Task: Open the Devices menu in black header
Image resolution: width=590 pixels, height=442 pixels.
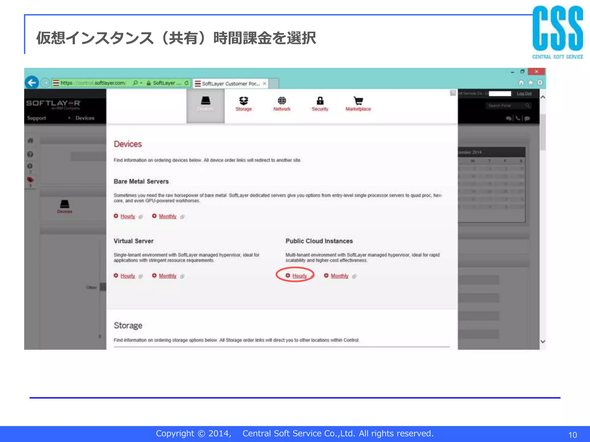Action: 85,118
